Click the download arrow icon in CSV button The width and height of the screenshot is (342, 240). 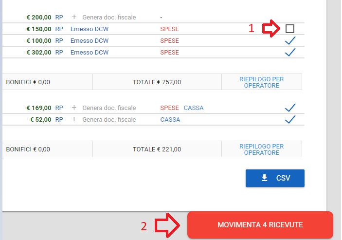point(265,178)
